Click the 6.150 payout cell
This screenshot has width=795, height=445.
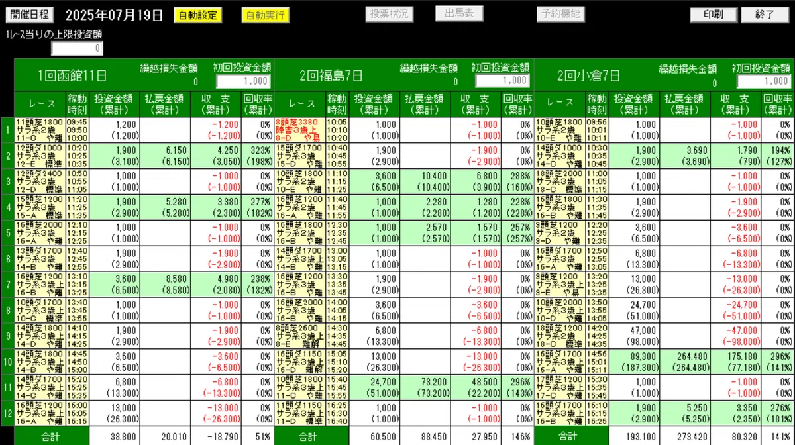point(164,156)
